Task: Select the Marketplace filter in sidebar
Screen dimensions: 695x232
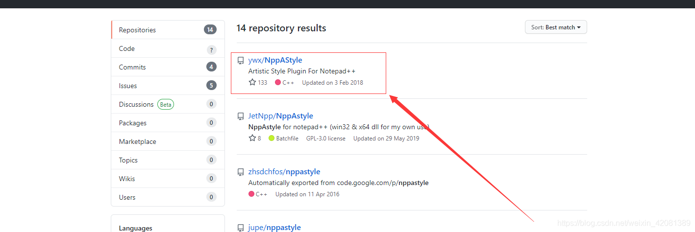Action: coord(168,141)
